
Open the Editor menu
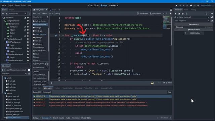24,5
